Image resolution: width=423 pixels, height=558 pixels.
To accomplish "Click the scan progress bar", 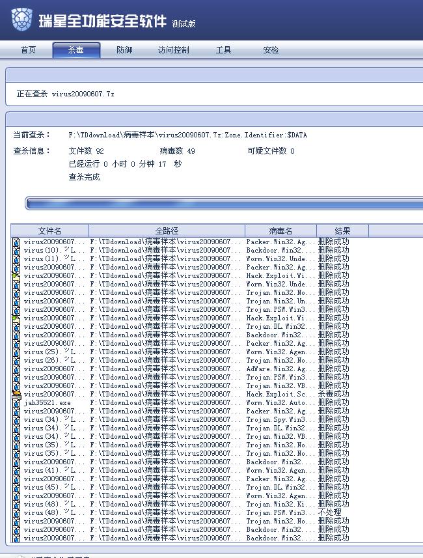I will (224, 204).
